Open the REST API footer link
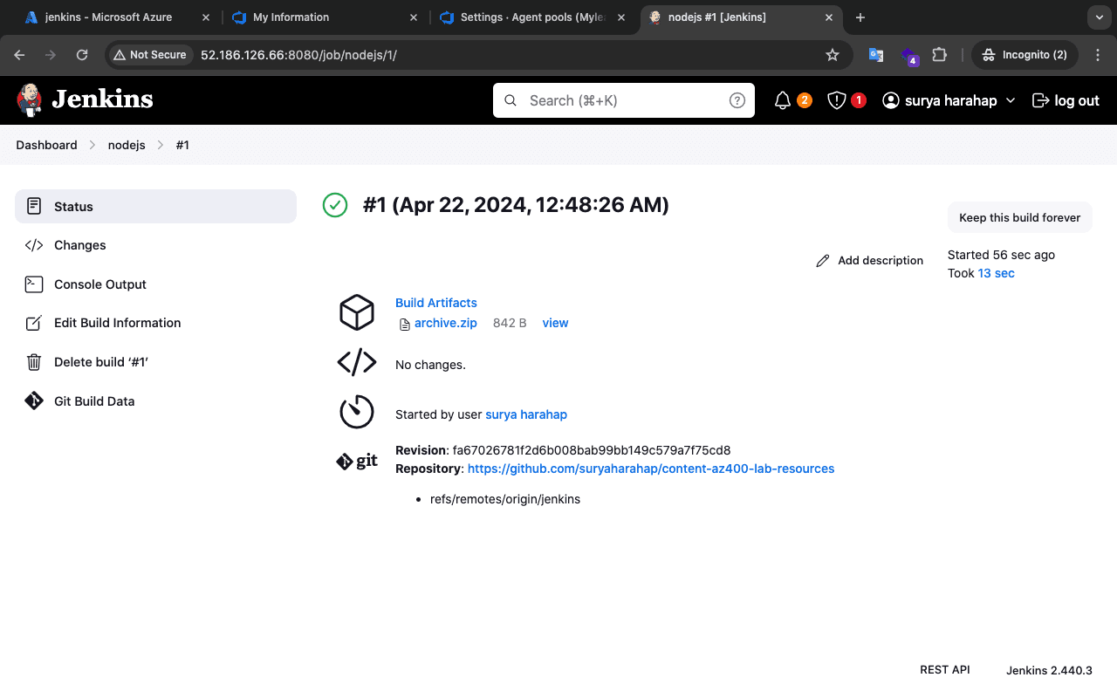Viewport: 1117px width, 698px height. point(945,670)
